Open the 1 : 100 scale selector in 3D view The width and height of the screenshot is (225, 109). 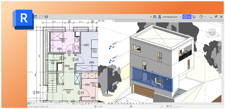[x=103, y=103]
